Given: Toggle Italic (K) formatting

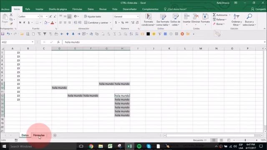Looking at the screenshot, I should click(24, 22).
